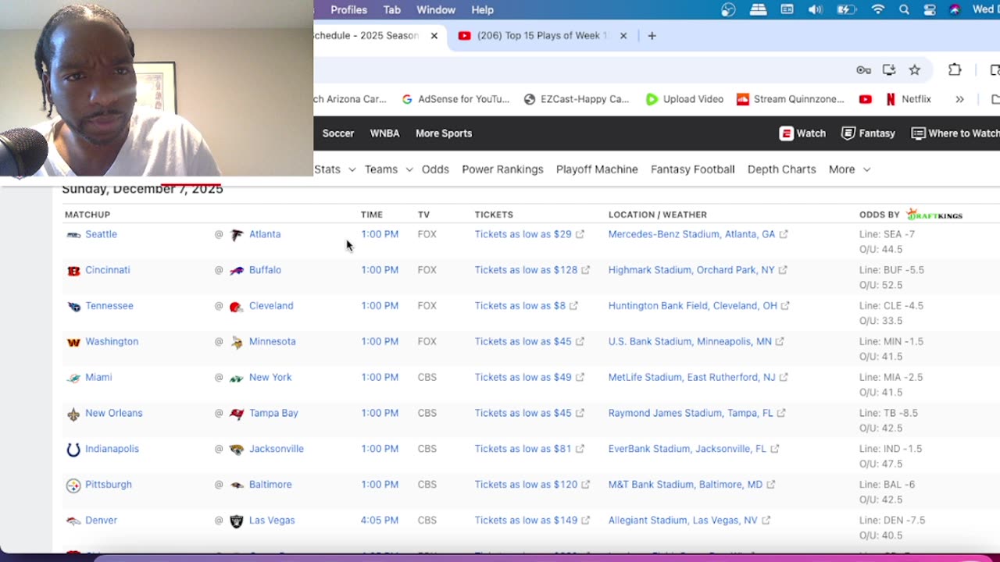Click the battery icon in the menu bar

click(847, 10)
